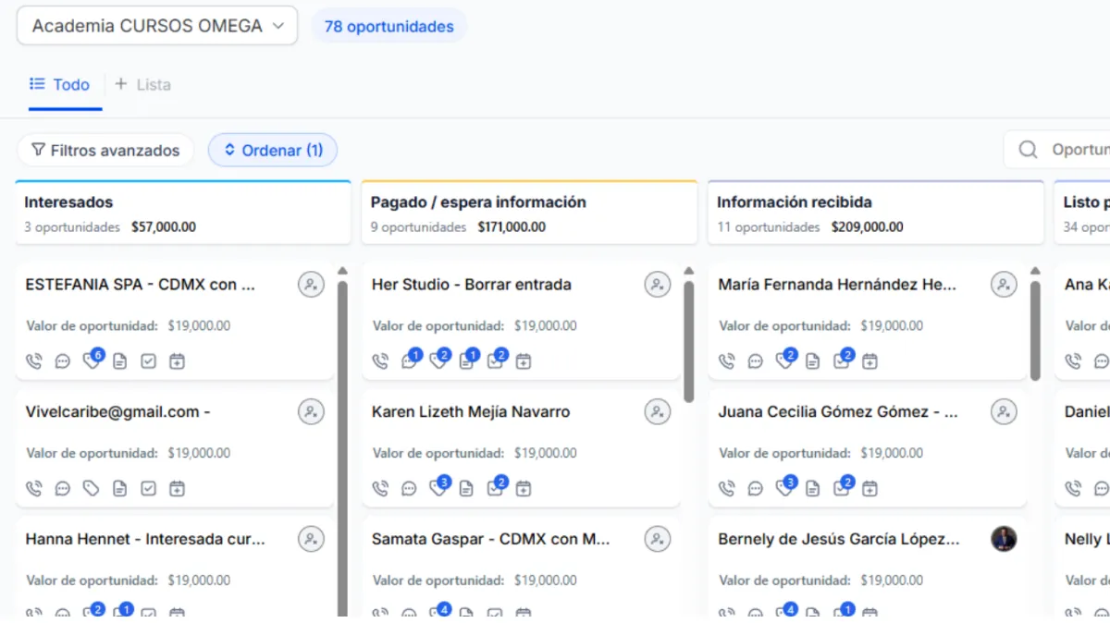1110x623 pixels.
Task: Click the $209,000.00 column total
Action: point(868,227)
